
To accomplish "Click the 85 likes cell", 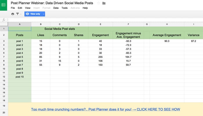I will (x=41, y=57).
